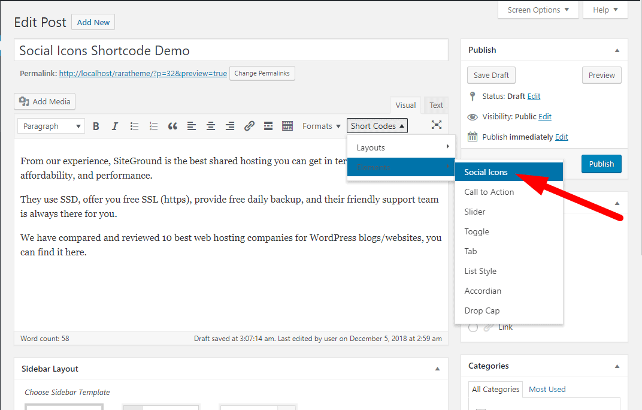
Task: Open the Most Used categories tab
Action: (547, 390)
